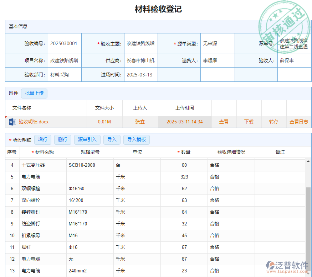The image size is (312, 277).
Task: Click the 附件 section header
Action: click(13, 93)
